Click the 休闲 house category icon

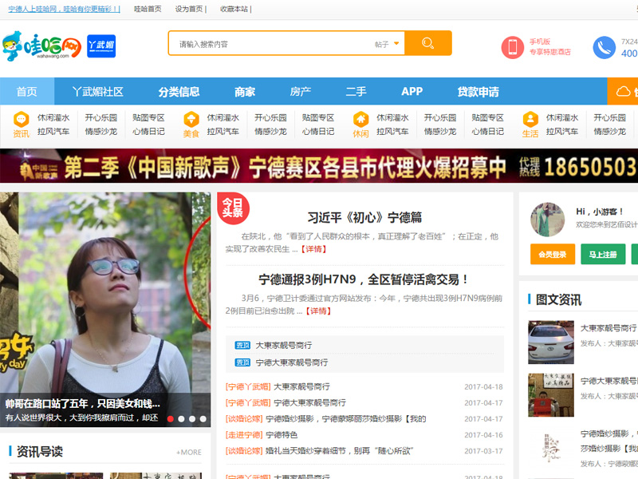[x=361, y=119]
